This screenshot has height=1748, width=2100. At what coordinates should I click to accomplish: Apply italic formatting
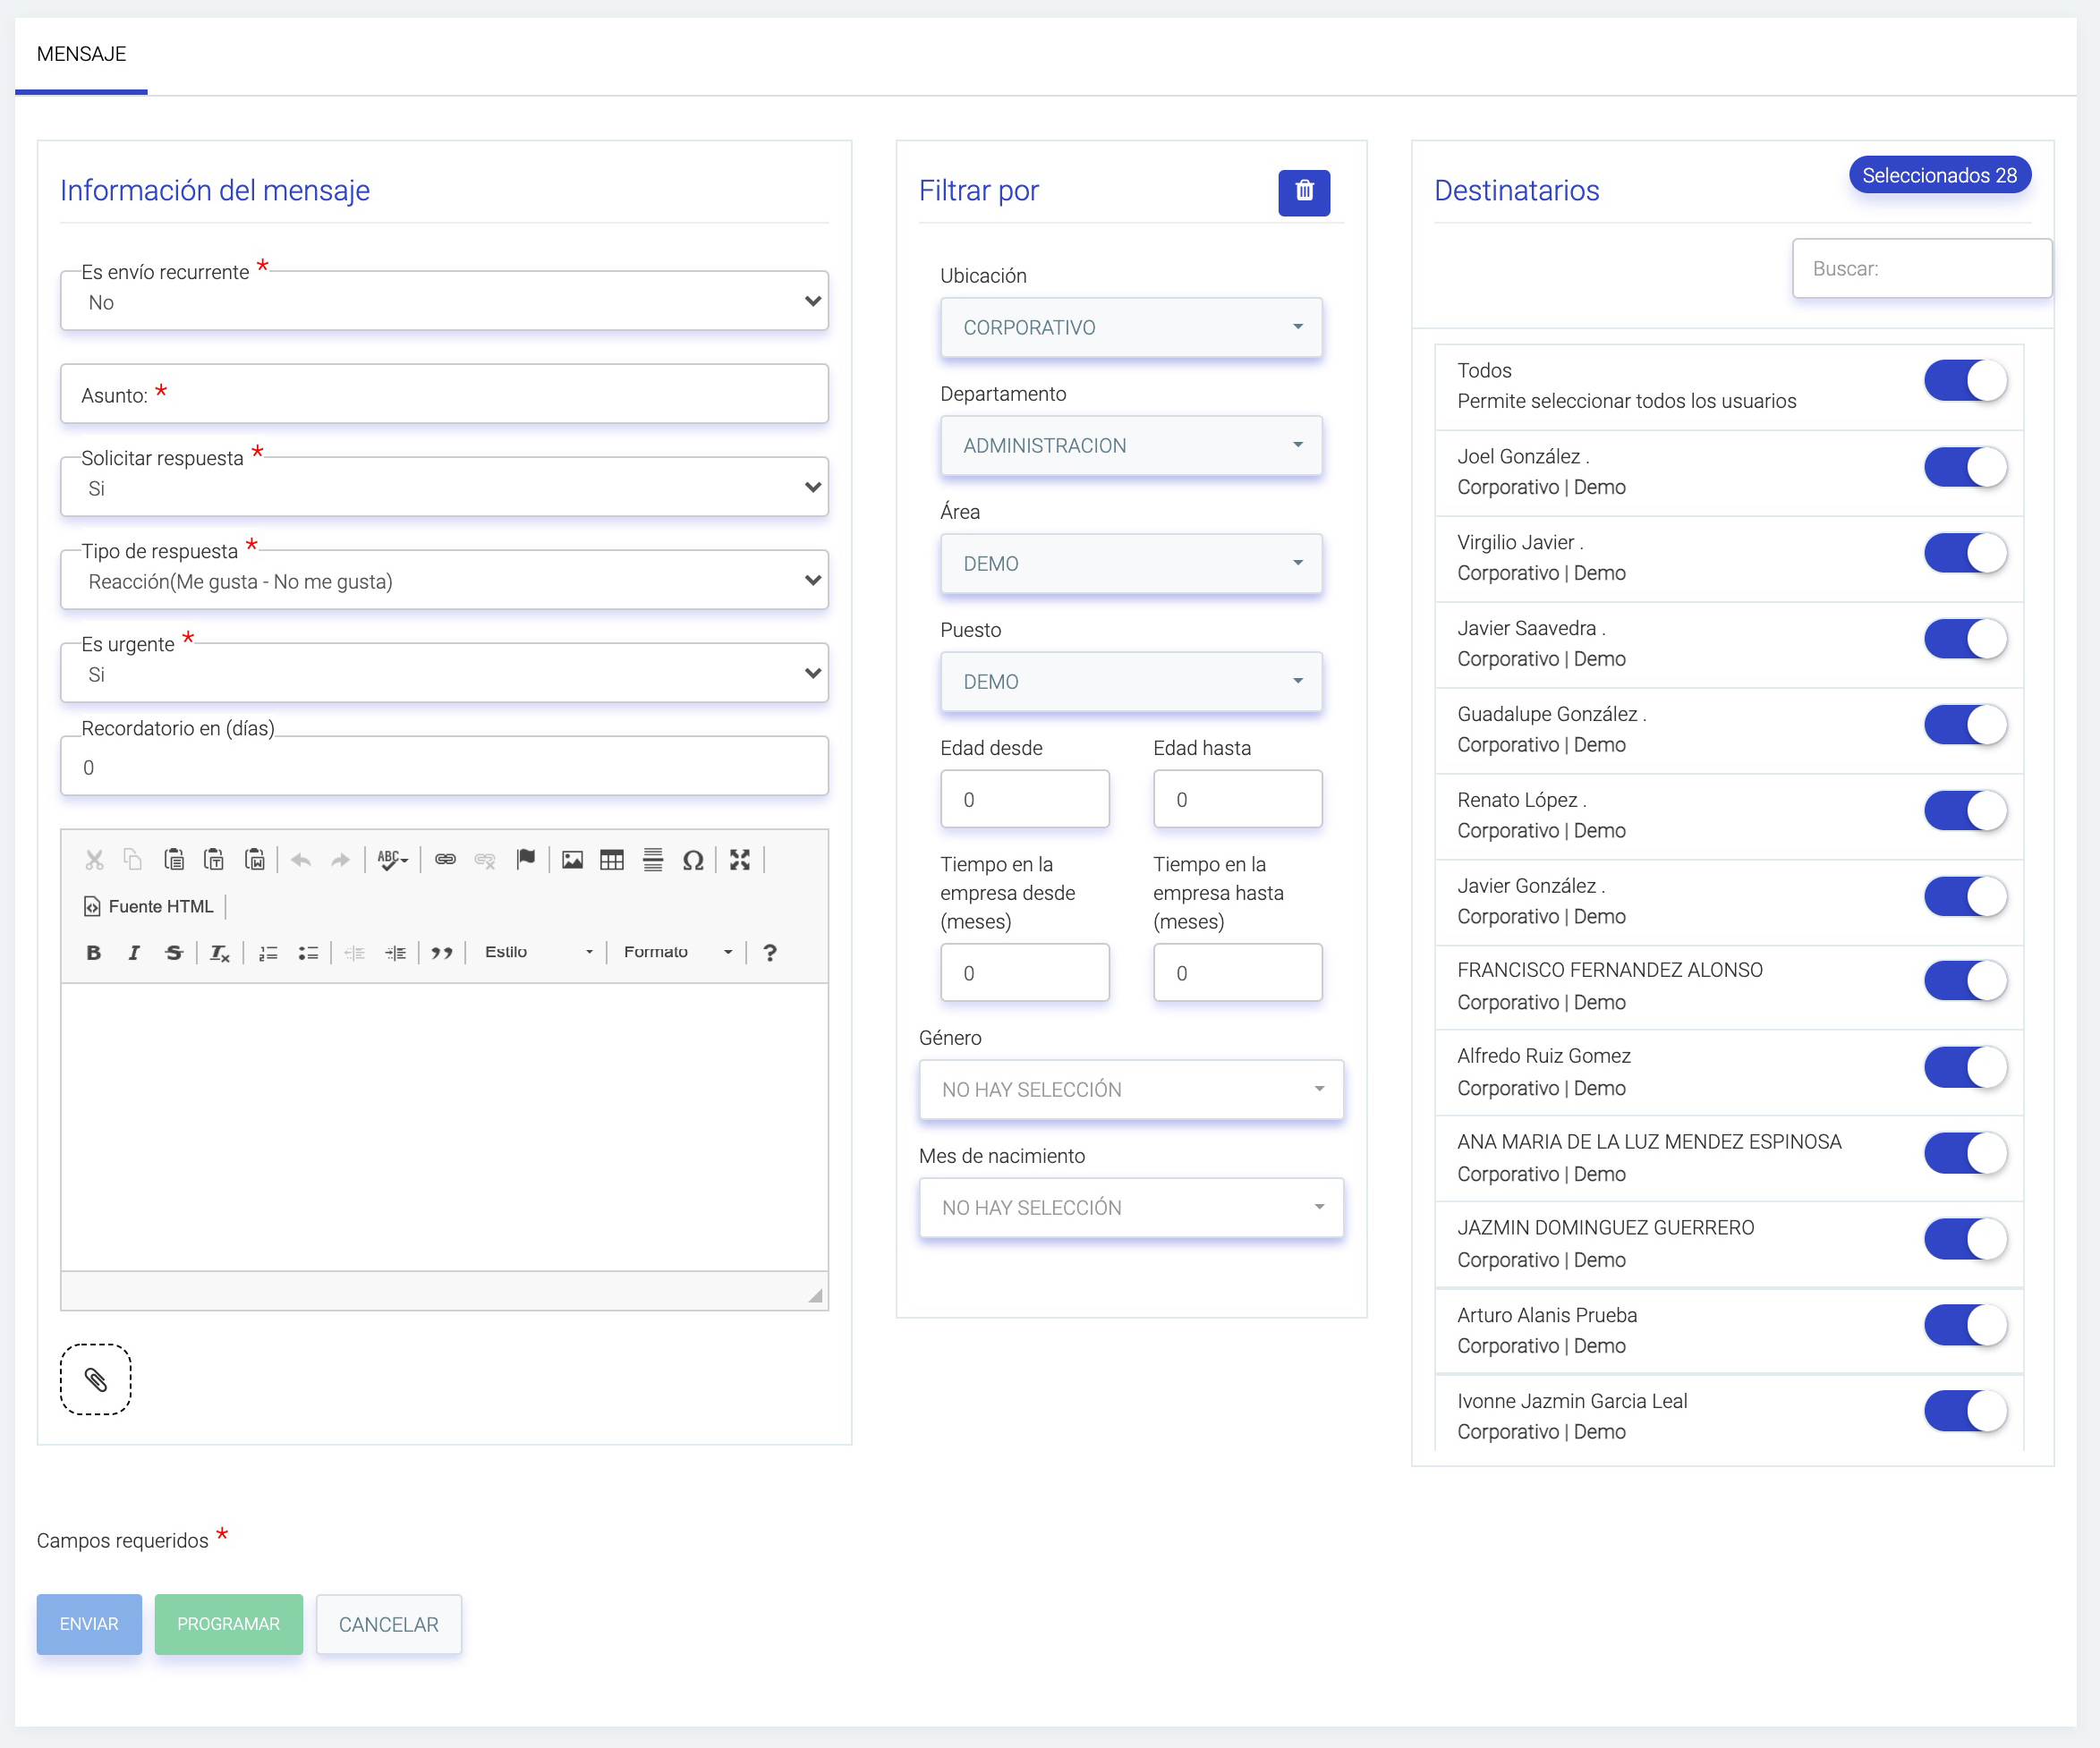pyautogui.click(x=133, y=953)
